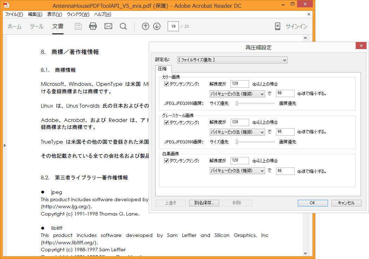Uncheck ダウンサンプリング for グレースケール画像
This screenshot has height=259, width=369.
[x=166, y=122]
